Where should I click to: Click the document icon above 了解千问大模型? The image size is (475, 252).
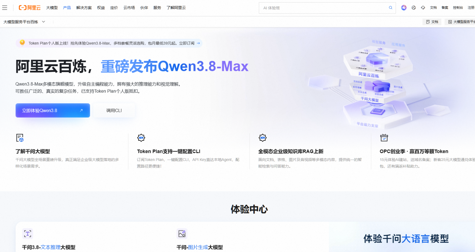pyautogui.click(x=20, y=138)
